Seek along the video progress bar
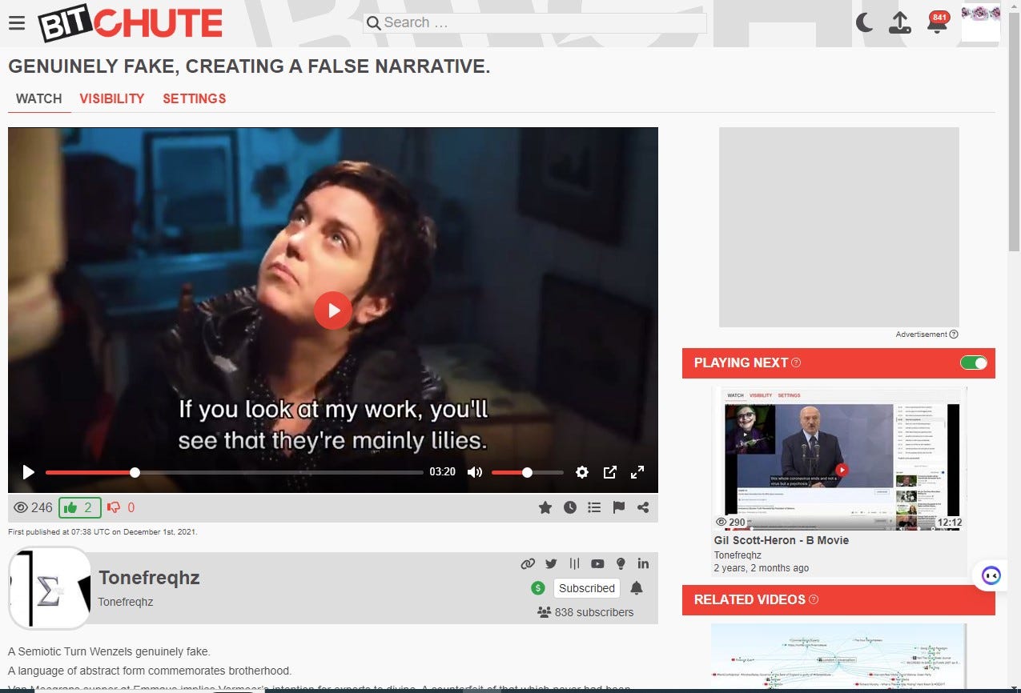Image resolution: width=1021 pixels, height=693 pixels. pyautogui.click(x=234, y=472)
